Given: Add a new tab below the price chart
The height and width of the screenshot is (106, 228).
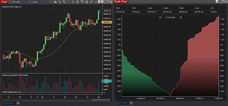Looking at the screenshot, I should coord(18,103).
